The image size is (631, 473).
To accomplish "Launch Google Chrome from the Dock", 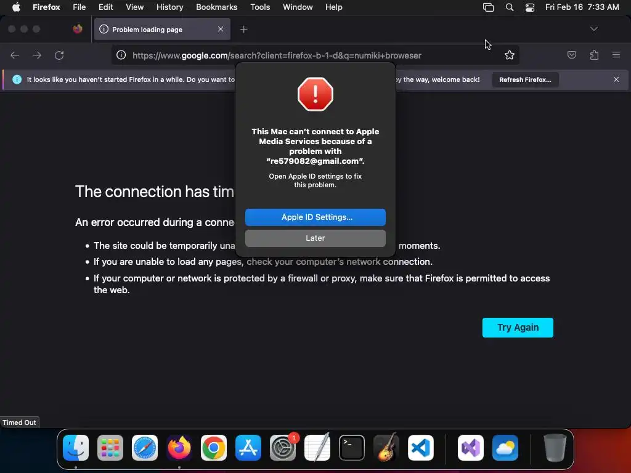I will pos(214,448).
